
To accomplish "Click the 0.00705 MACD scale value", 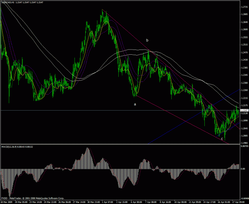I will click(x=245, y=146).
